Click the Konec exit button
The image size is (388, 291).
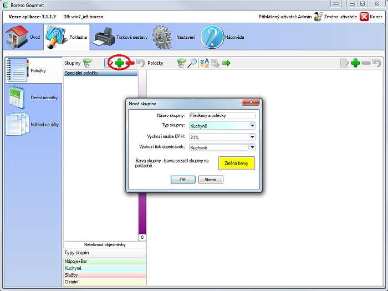(371, 17)
